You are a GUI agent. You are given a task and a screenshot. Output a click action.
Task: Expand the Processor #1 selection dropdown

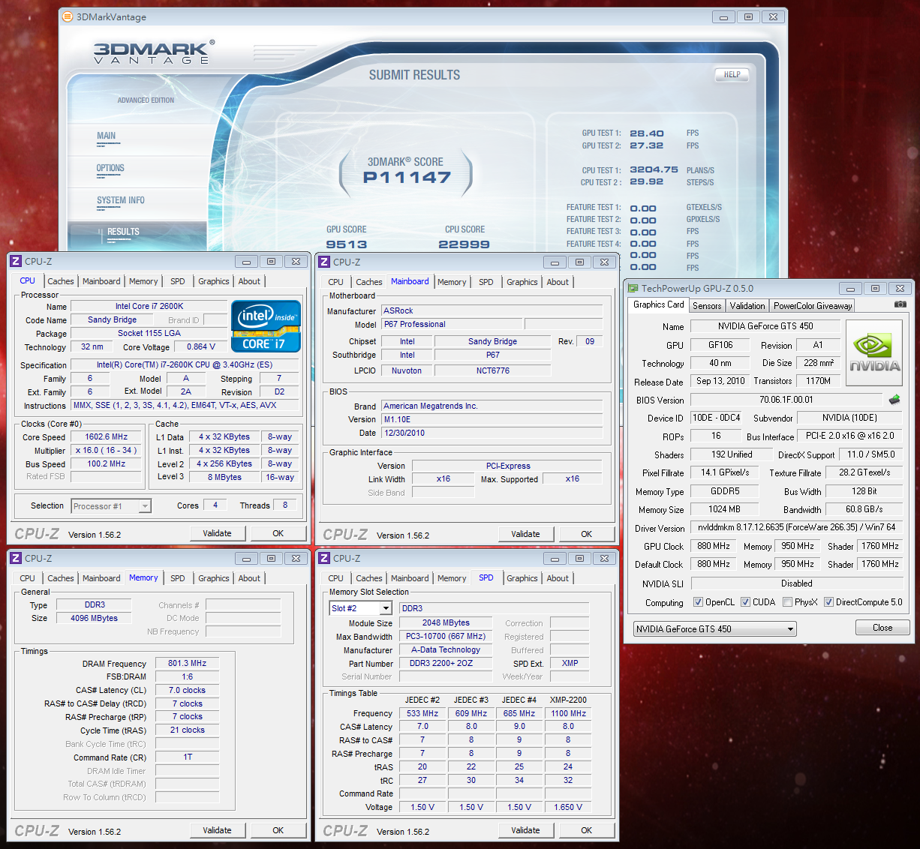pyautogui.click(x=145, y=506)
